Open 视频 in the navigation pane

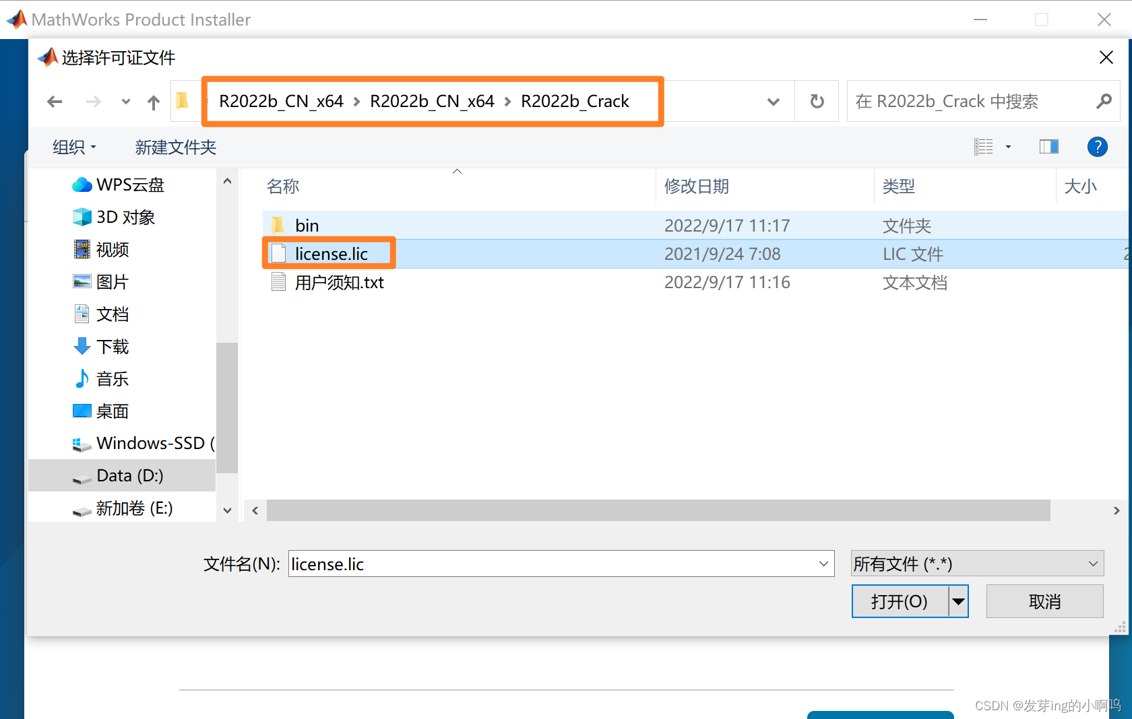point(101,249)
